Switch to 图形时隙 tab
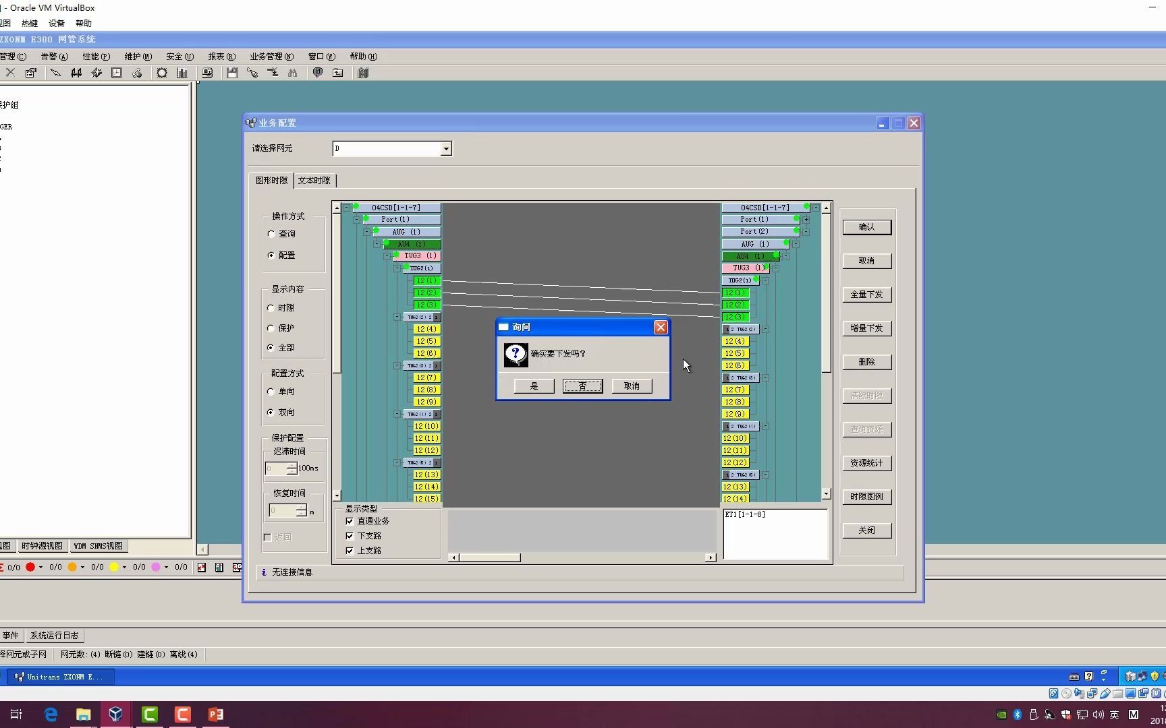 tap(272, 181)
